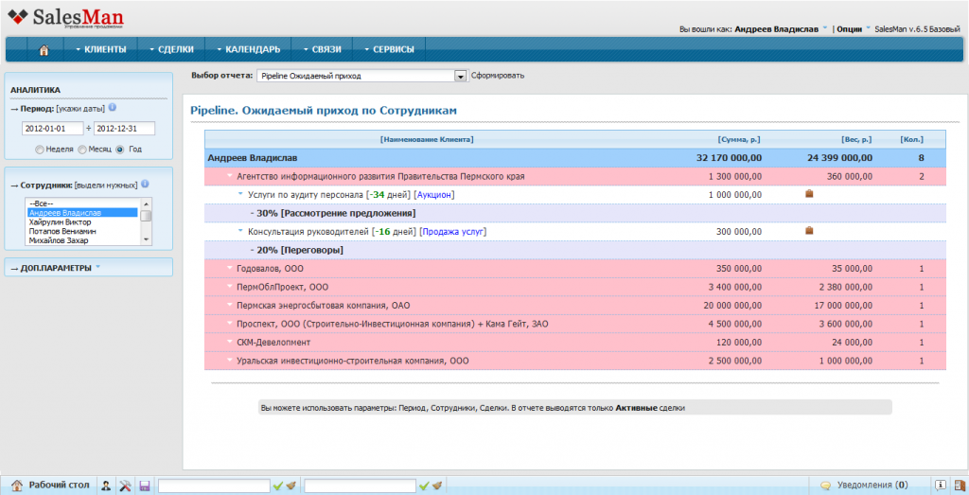This screenshot has width=969, height=495.
Task: Click the second empty field in bottom bar
Action: coord(360,486)
